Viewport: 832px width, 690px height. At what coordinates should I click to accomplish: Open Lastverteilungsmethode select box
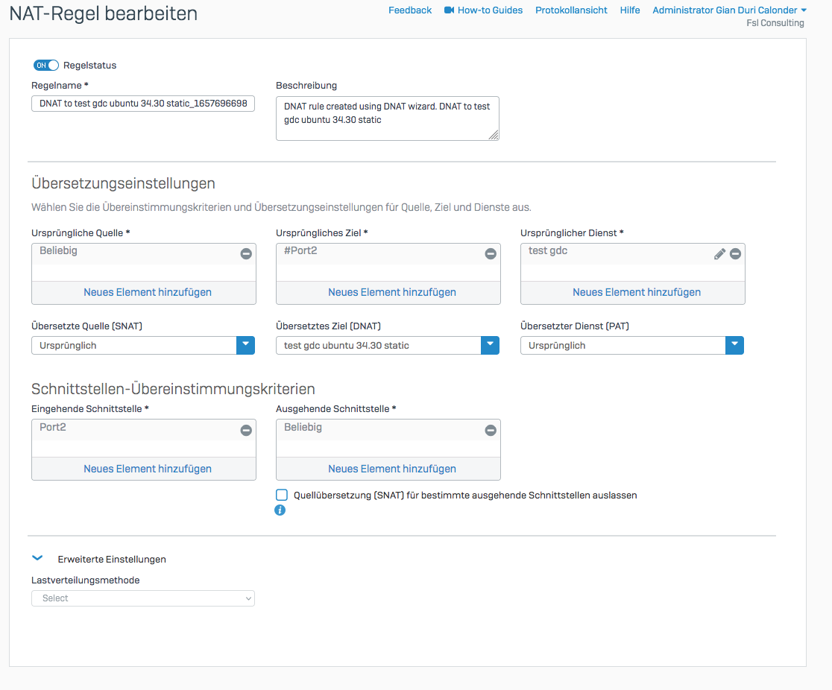(x=143, y=598)
